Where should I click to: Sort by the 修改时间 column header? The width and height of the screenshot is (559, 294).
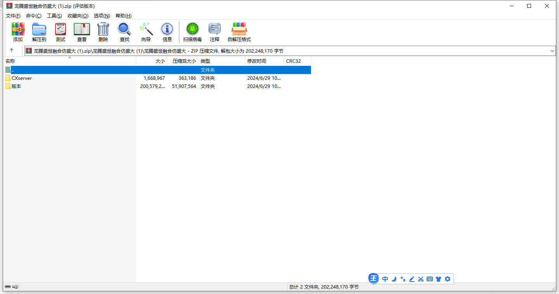click(x=257, y=61)
